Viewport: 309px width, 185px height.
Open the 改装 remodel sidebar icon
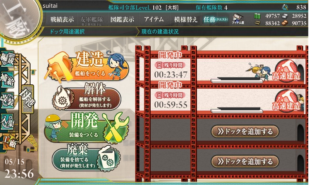coord(7,100)
